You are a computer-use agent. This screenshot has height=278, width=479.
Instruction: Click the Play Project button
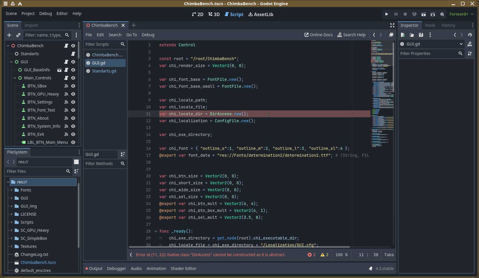pyautogui.click(x=387, y=14)
